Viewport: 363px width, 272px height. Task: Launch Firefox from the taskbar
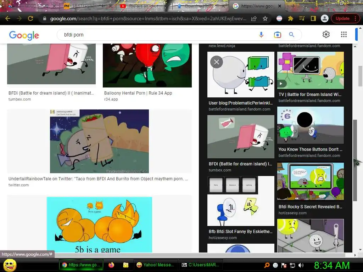pyautogui.click(x=111, y=265)
